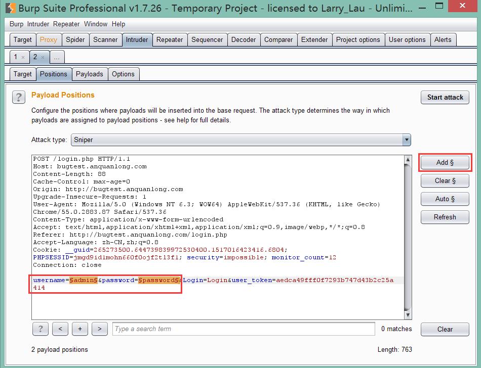The width and height of the screenshot is (481, 368).
Task: Click the Refresh button
Action: point(445,217)
